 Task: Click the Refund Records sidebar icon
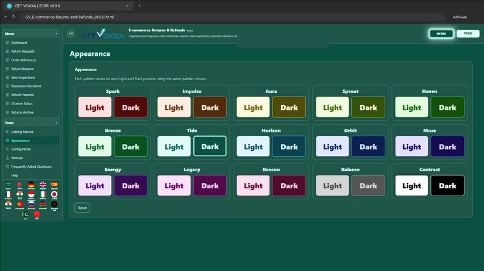point(7,95)
